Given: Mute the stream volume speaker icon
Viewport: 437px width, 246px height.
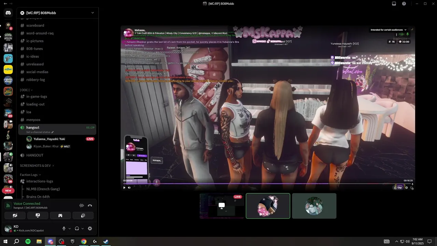Looking at the screenshot, I should click(129, 188).
